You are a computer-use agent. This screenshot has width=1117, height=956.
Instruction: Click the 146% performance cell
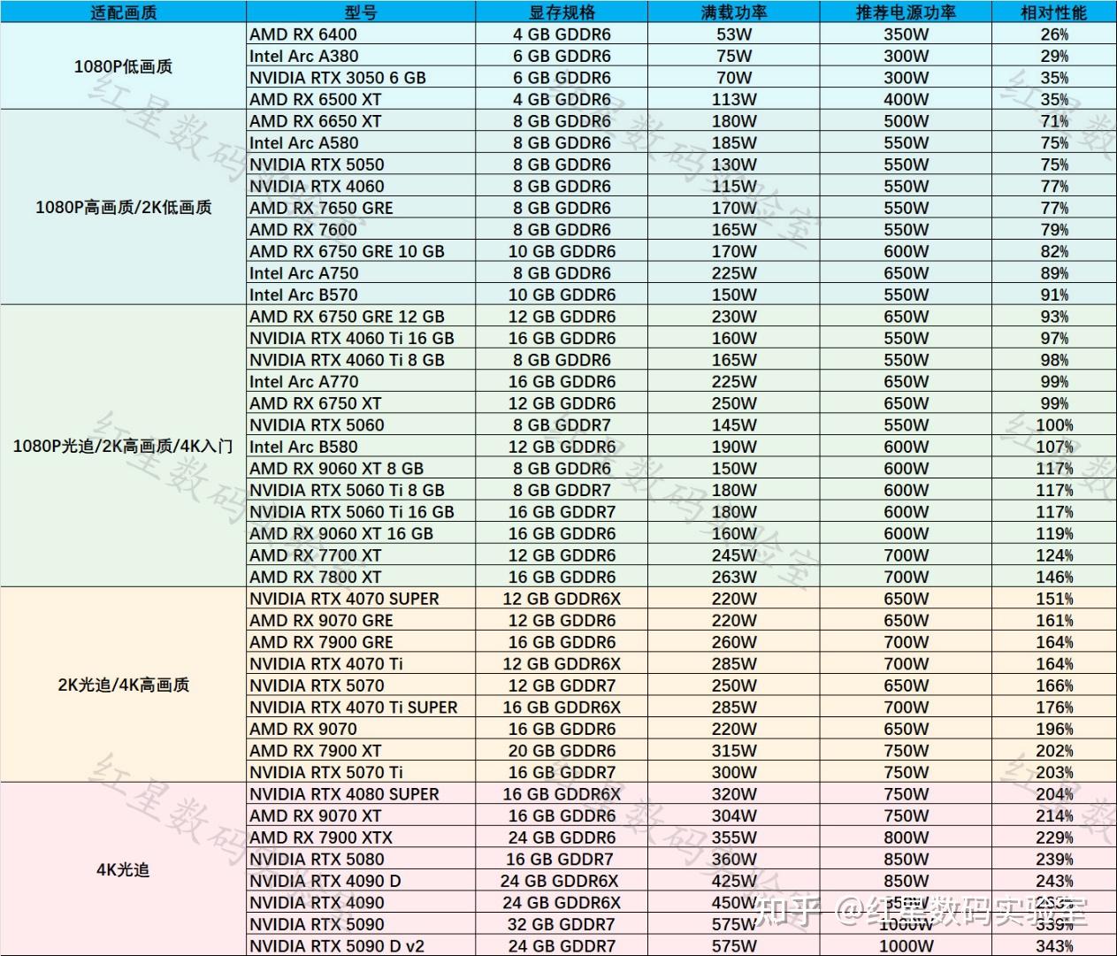tap(1053, 577)
